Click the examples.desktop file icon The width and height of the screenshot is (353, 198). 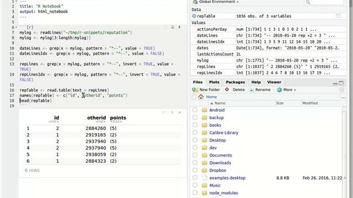click(x=205, y=178)
